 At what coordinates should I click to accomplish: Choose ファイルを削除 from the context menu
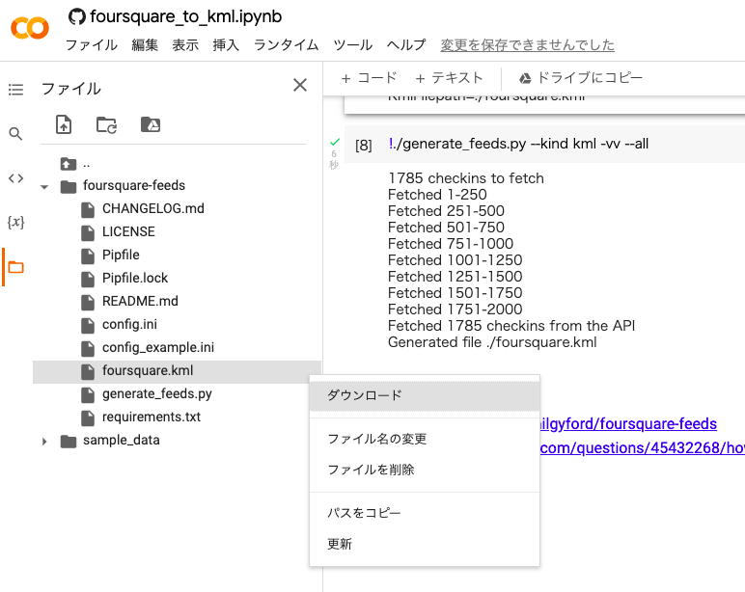pyautogui.click(x=425, y=470)
